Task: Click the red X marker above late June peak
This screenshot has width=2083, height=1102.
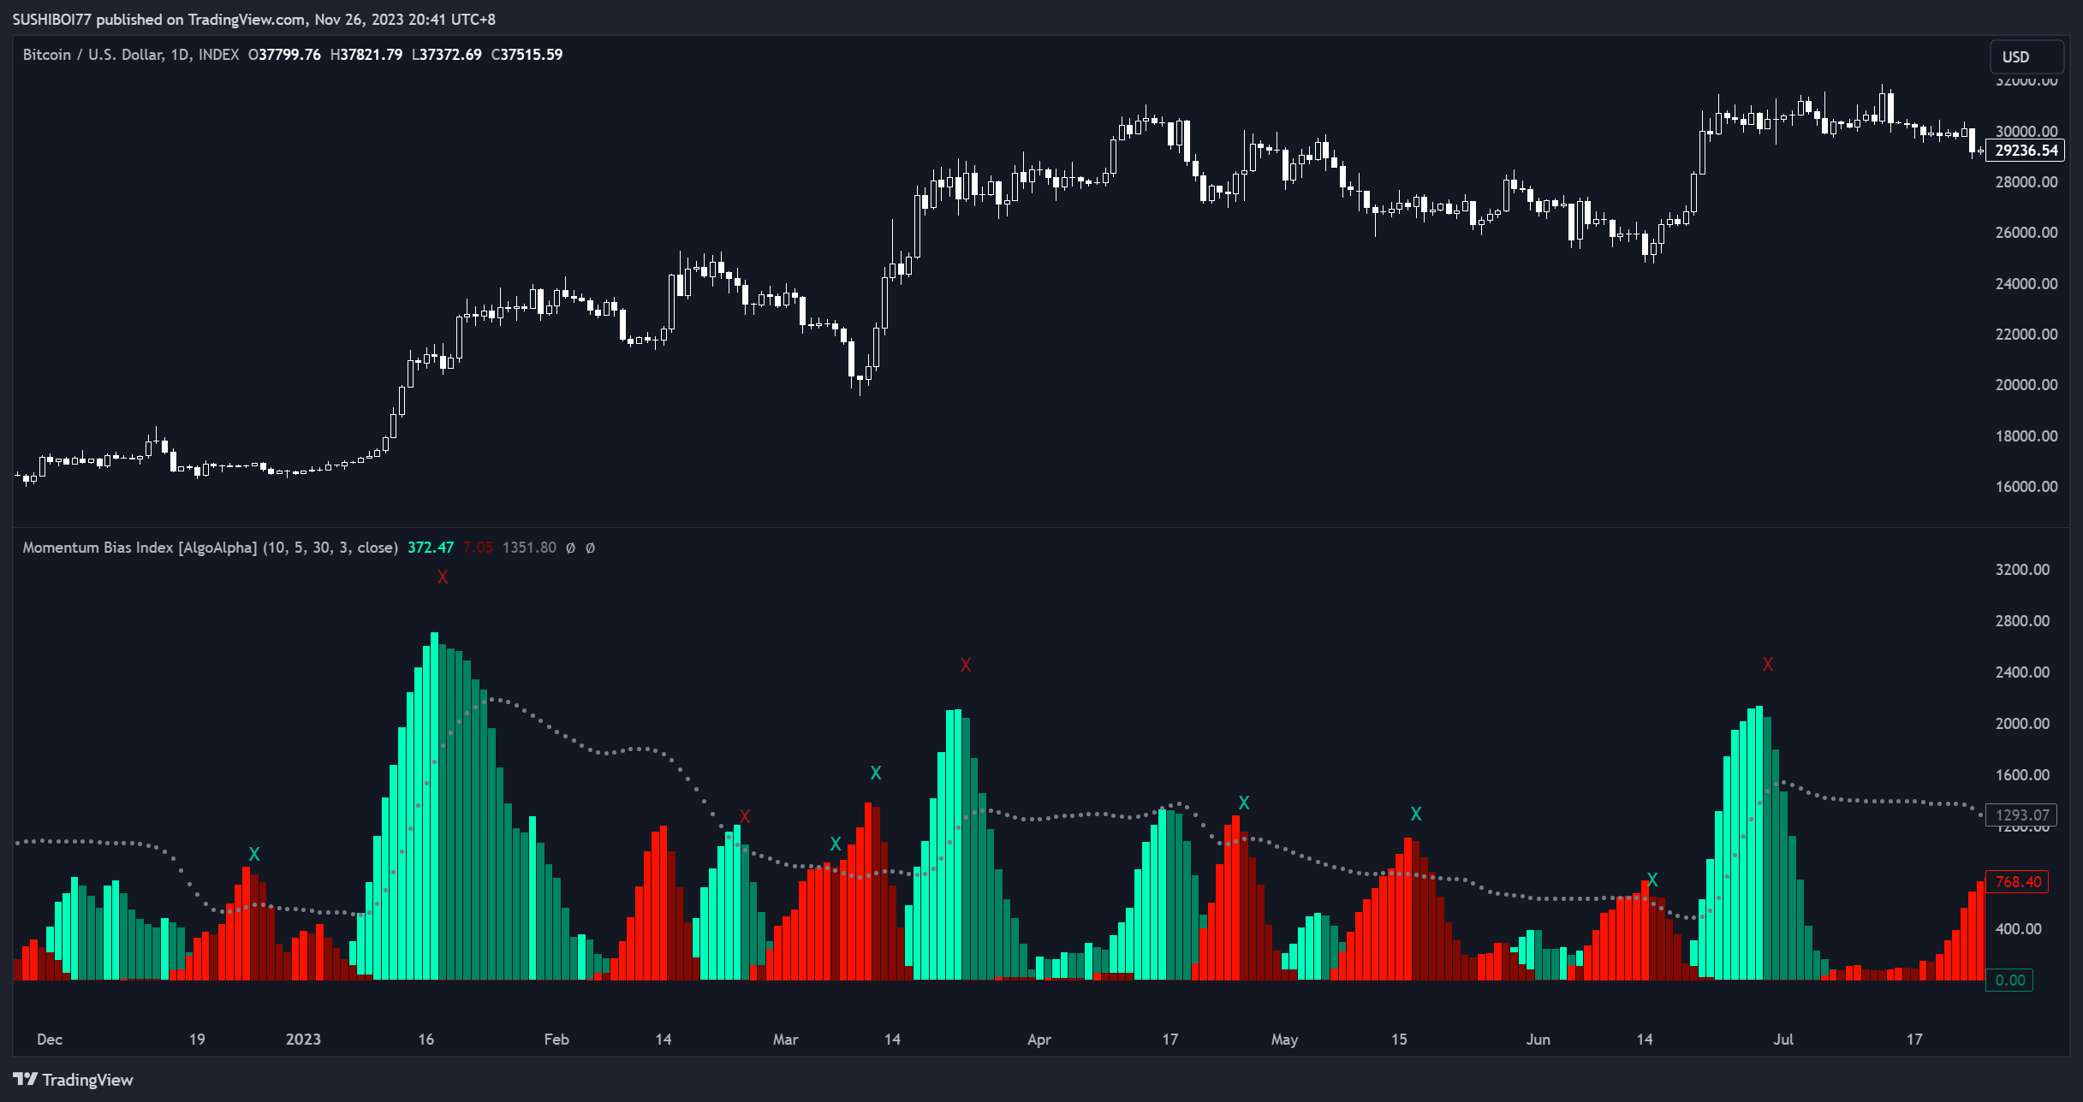Action: click(1768, 665)
